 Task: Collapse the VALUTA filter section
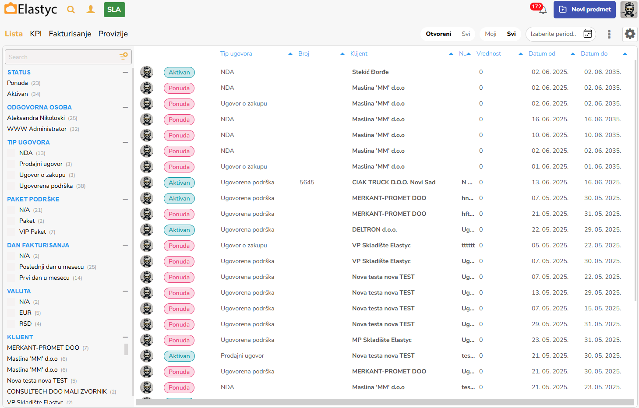coord(125,291)
